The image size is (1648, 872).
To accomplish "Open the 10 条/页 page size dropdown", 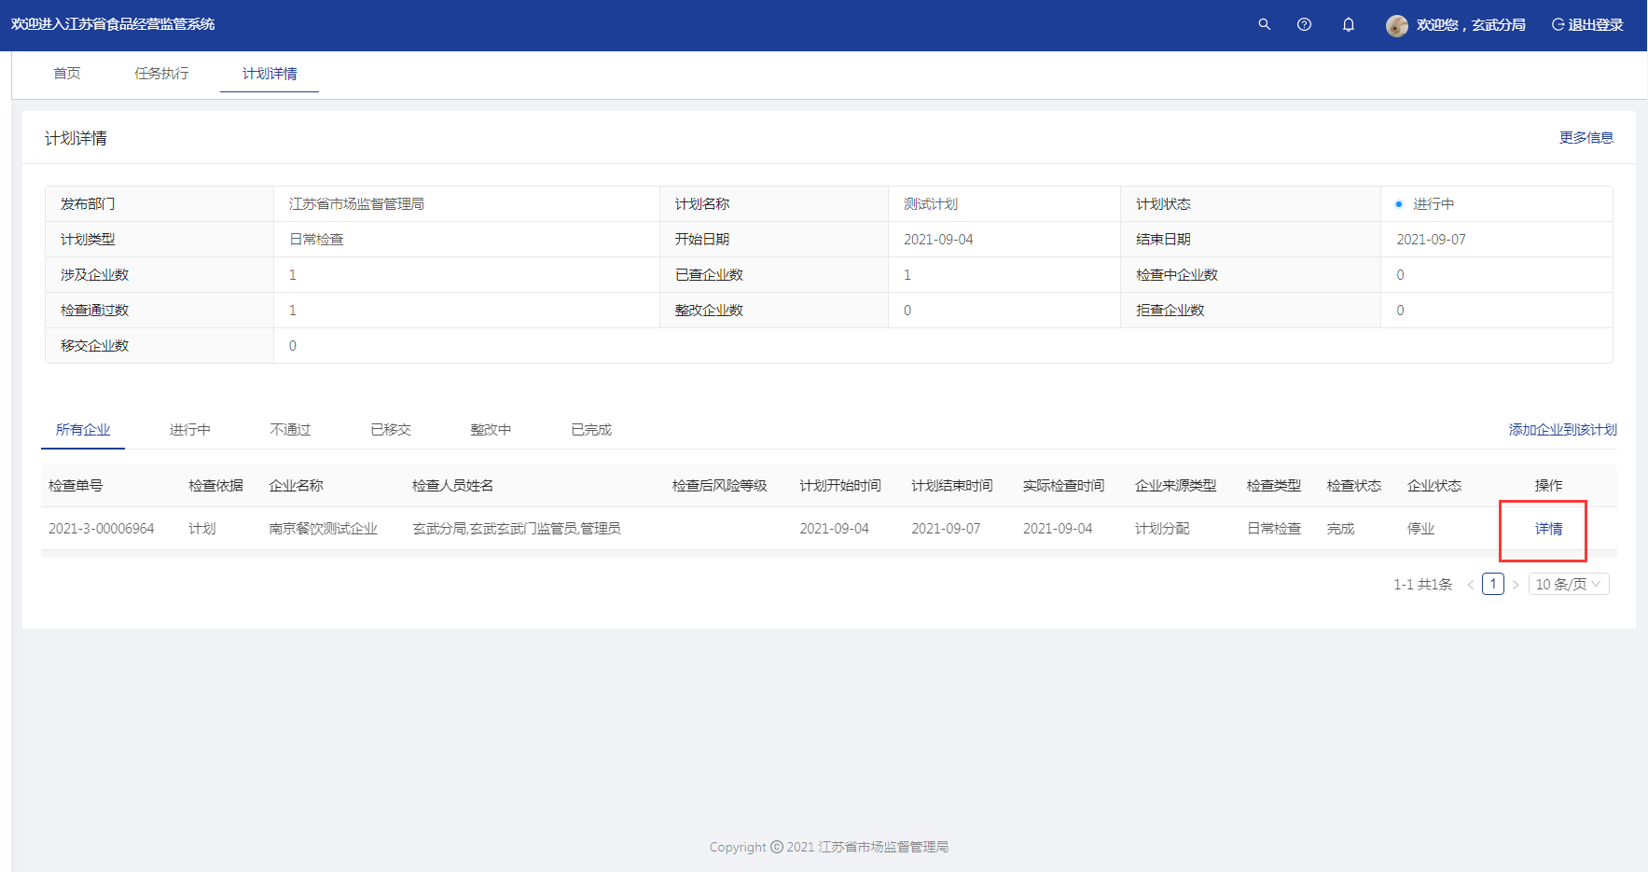I will pos(1568,585).
